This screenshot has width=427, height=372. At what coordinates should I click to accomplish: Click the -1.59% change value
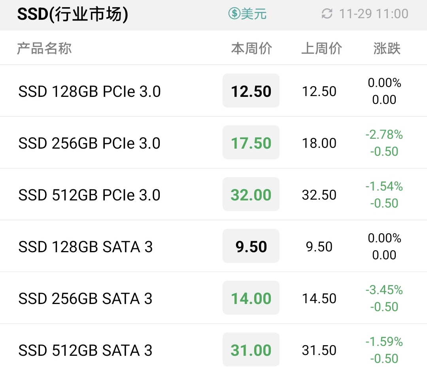384,342
